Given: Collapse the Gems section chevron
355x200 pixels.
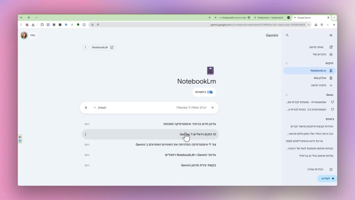Looking at the screenshot, I should 286,95.
